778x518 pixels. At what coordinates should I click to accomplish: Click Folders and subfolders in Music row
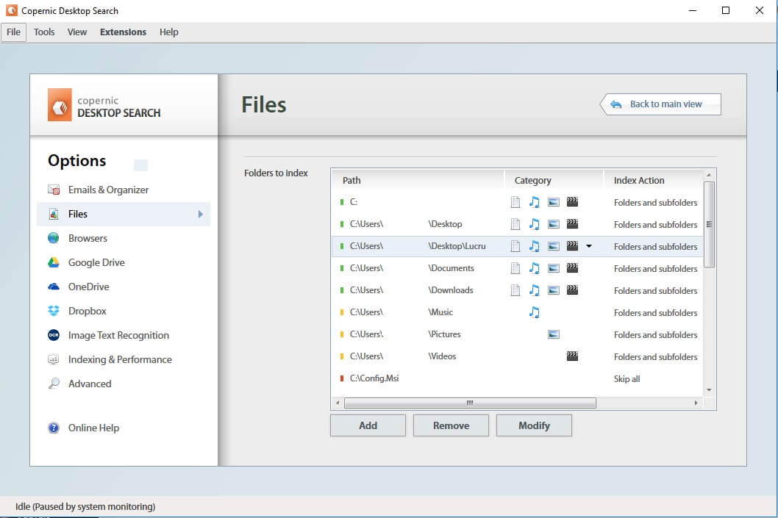[655, 313]
